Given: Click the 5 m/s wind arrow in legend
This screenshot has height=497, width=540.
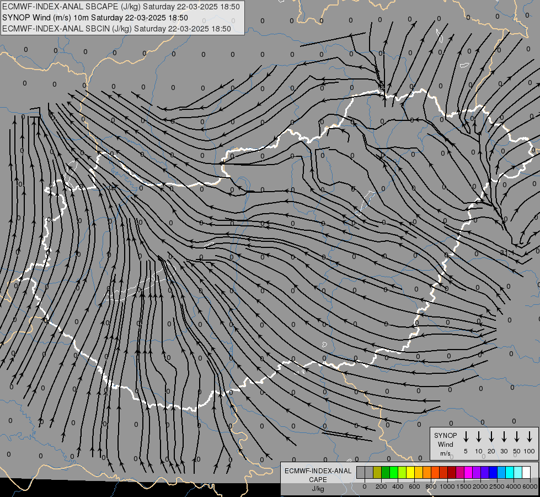Looking at the screenshot, I should pyautogui.click(x=466, y=437).
